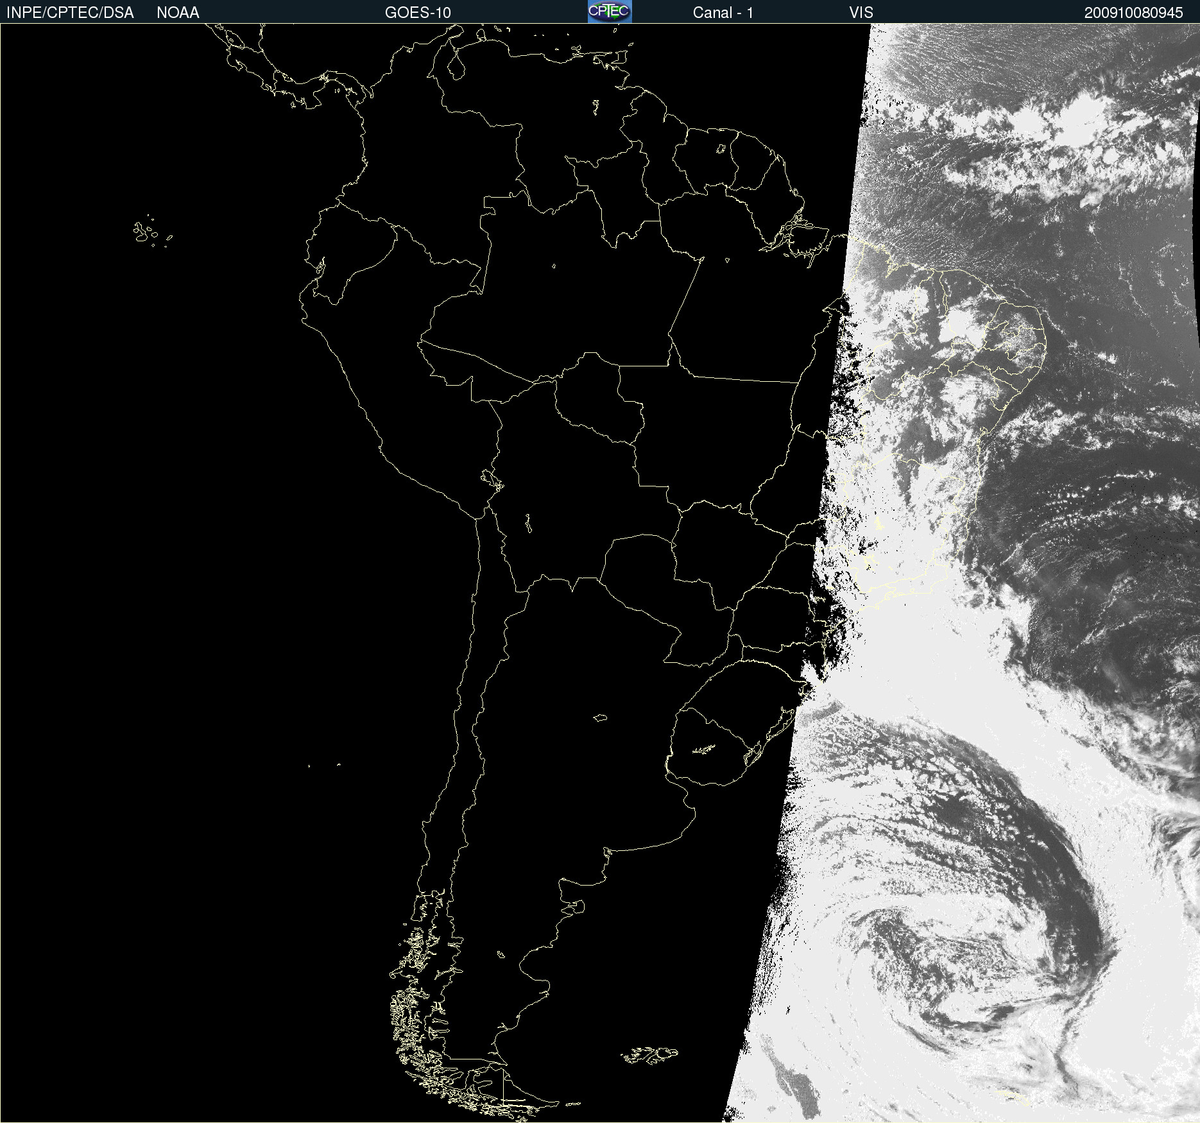Click the GOES-10 satellite label
The height and width of the screenshot is (1123, 1200).
(418, 13)
